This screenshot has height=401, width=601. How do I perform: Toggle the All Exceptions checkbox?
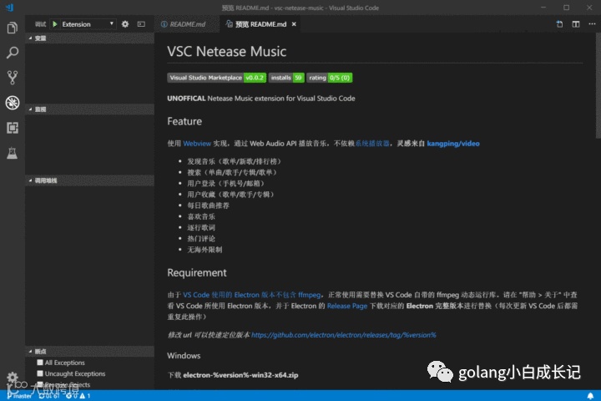[x=40, y=363]
